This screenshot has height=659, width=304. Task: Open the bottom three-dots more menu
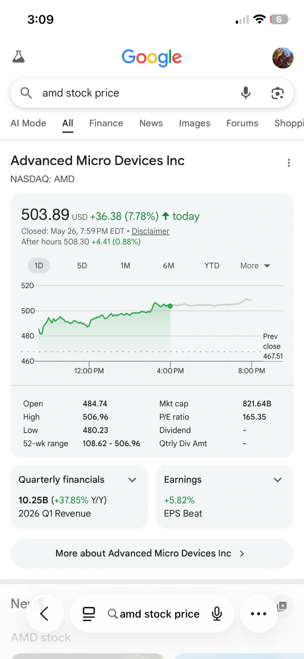[258, 614]
